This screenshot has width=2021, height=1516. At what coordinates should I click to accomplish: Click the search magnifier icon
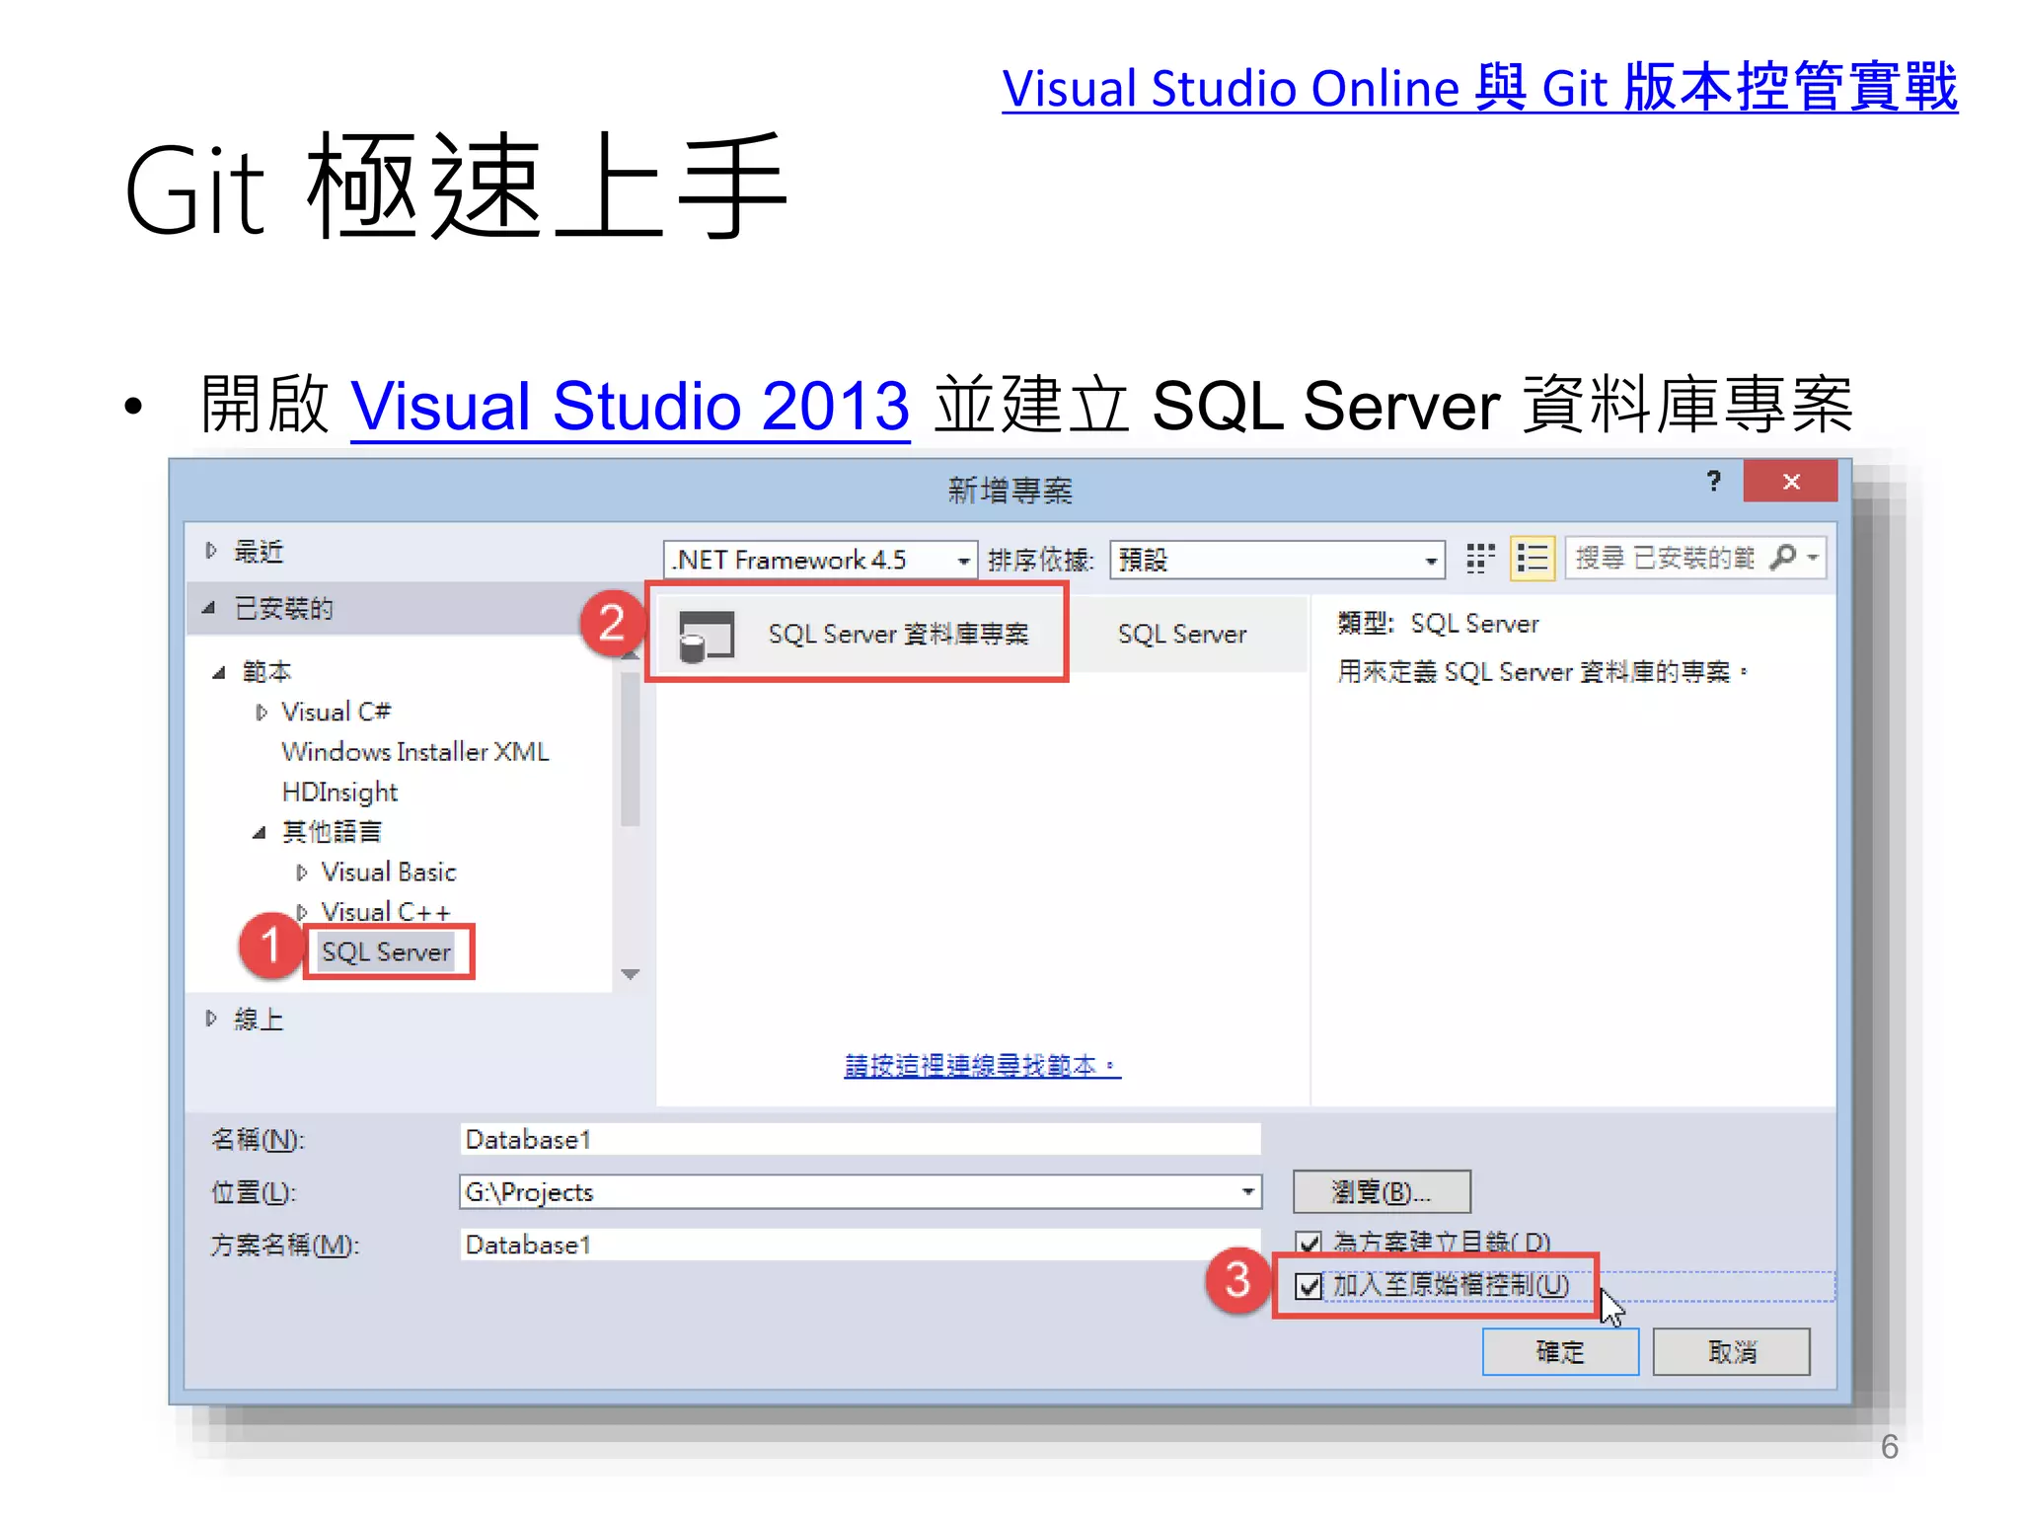click(1782, 558)
